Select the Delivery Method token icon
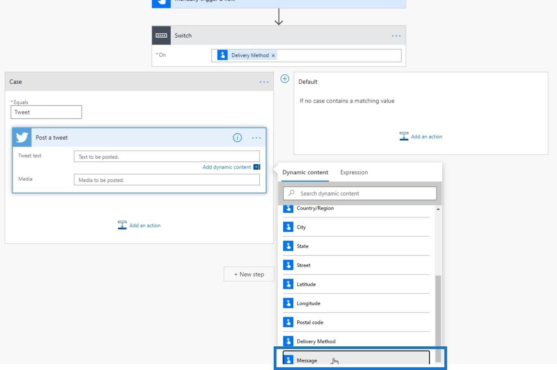The height and width of the screenshot is (370, 557). pos(223,55)
